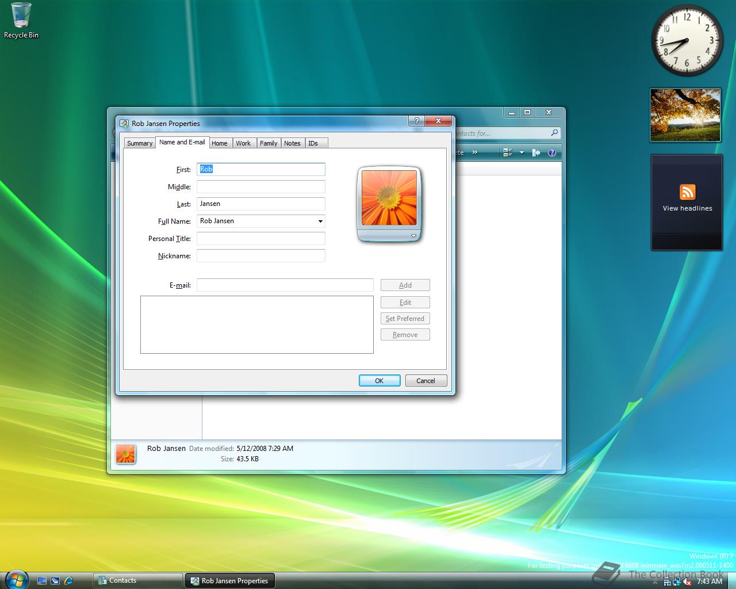Toggle the preview pane arrow icon
The width and height of the screenshot is (736, 589).
coord(536,152)
